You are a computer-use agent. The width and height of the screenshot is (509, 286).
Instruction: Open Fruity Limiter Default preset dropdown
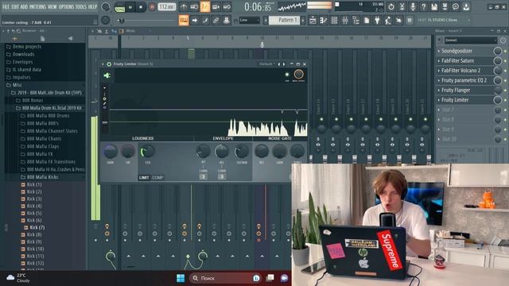point(267,64)
